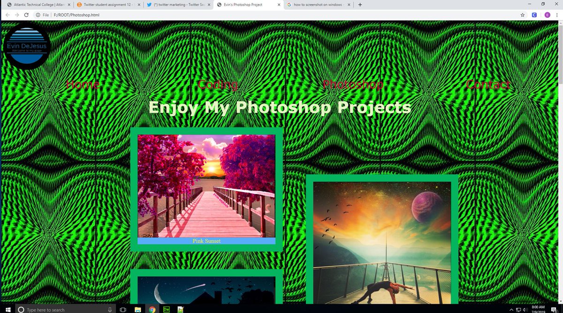Screen dimensions: 563x313
Task: Open the purple E profile avatar
Action: pos(547,15)
